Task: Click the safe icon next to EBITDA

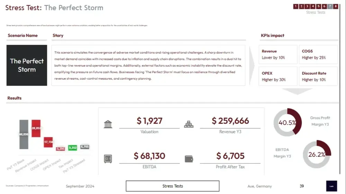Action: (108, 159)
